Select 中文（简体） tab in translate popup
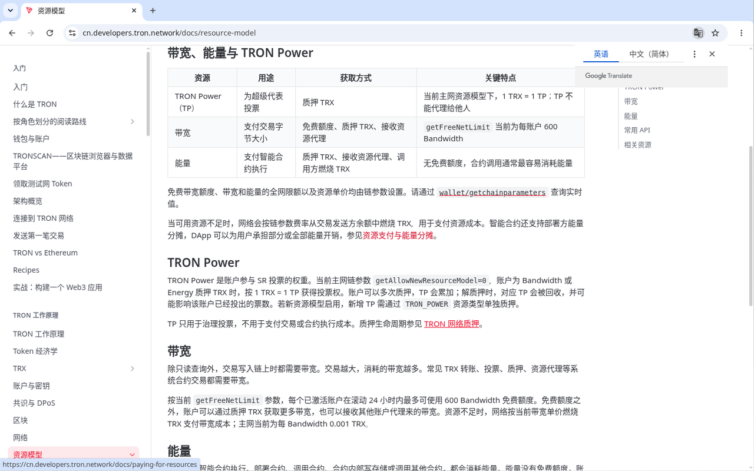The height and width of the screenshot is (471, 754). (651, 54)
